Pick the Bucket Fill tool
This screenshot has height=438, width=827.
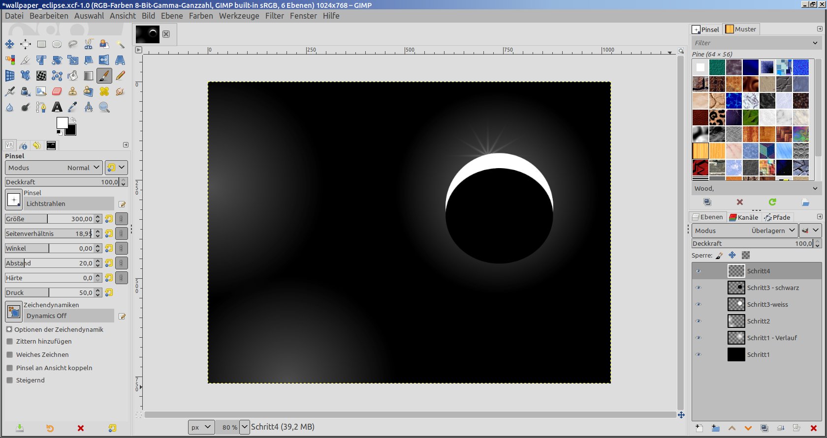pyautogui.click(x=73, y=76)
